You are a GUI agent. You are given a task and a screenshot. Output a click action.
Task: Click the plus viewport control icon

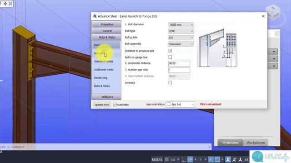[5, 4]
